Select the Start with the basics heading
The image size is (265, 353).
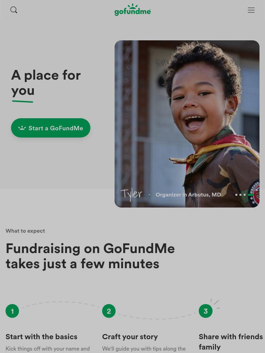(x=41, y=336)
